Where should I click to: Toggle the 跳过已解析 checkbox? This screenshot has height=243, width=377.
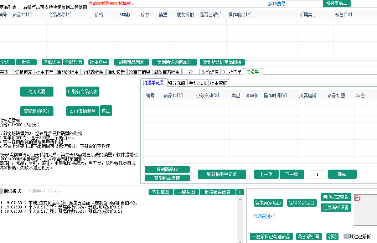(x=346, y=237)
